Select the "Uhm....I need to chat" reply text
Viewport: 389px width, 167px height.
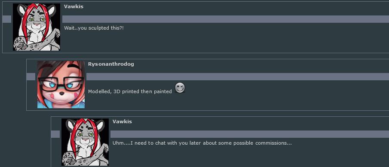tap(202, 143)
